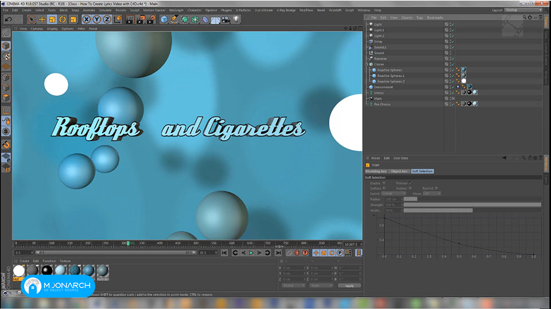Add a Cube primitive object
This screenshot has width=551, height=309.
[x=164, y=19]
